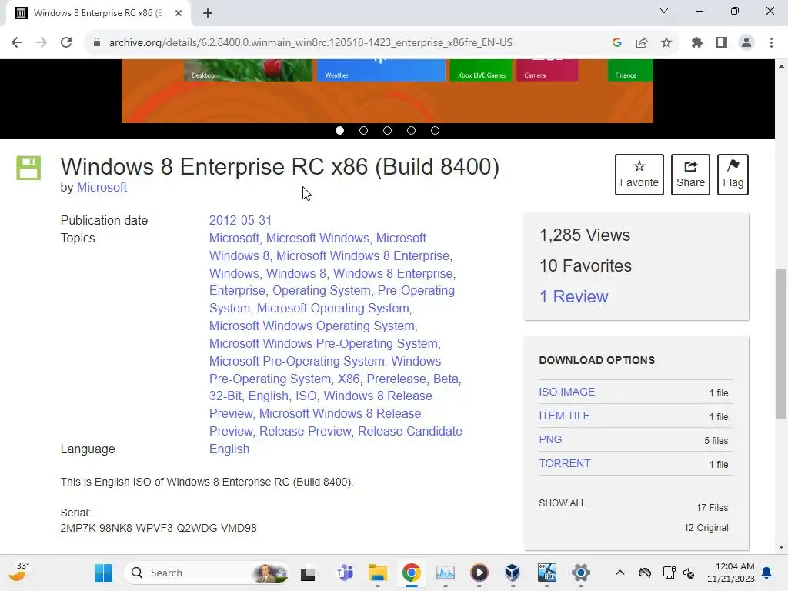The width and height of the screenshot is (788, 591).
Task: Open the clock showing 12:04 AM
Action: [731, 573]
